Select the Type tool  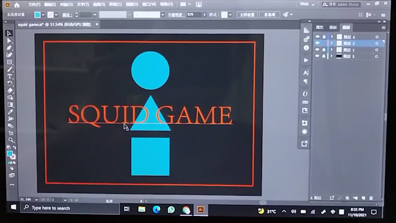click(9, 76)
